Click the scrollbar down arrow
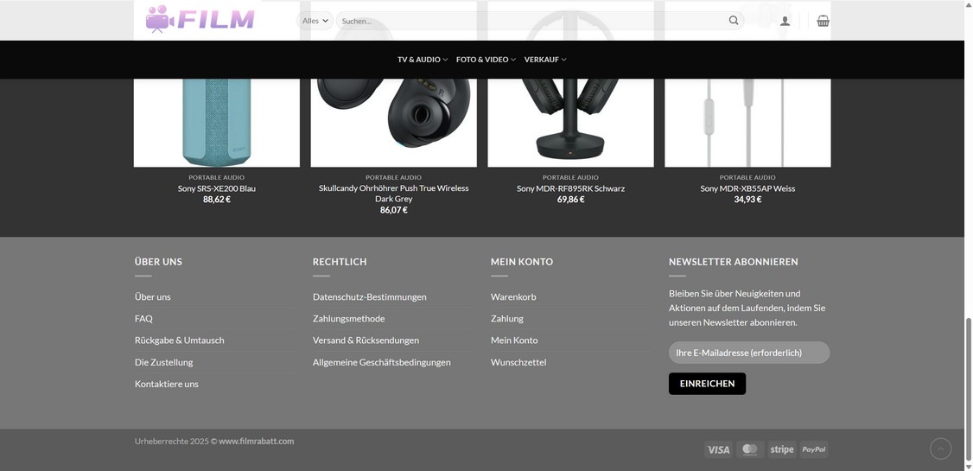This screenshot has width=973, height=471. tap(969, 466)
